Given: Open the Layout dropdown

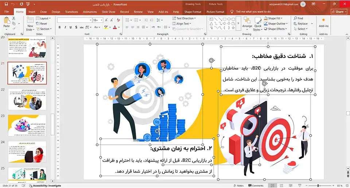Looking at the screenshot, I should click(43, 18).
